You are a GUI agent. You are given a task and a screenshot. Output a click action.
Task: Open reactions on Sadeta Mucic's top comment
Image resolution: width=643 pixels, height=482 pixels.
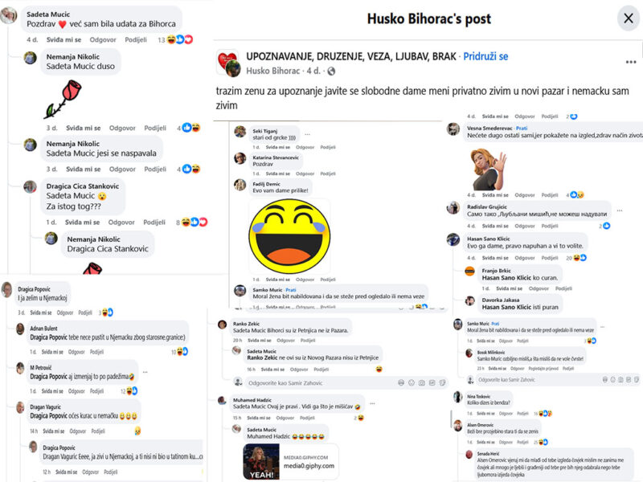point(180,39)
